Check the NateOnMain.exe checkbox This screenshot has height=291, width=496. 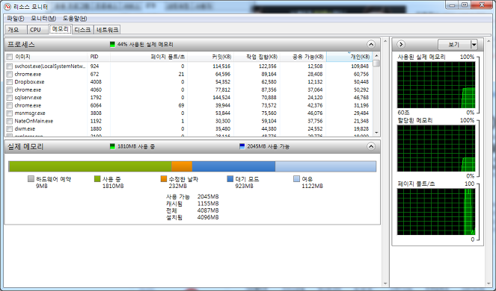(10, 121)
